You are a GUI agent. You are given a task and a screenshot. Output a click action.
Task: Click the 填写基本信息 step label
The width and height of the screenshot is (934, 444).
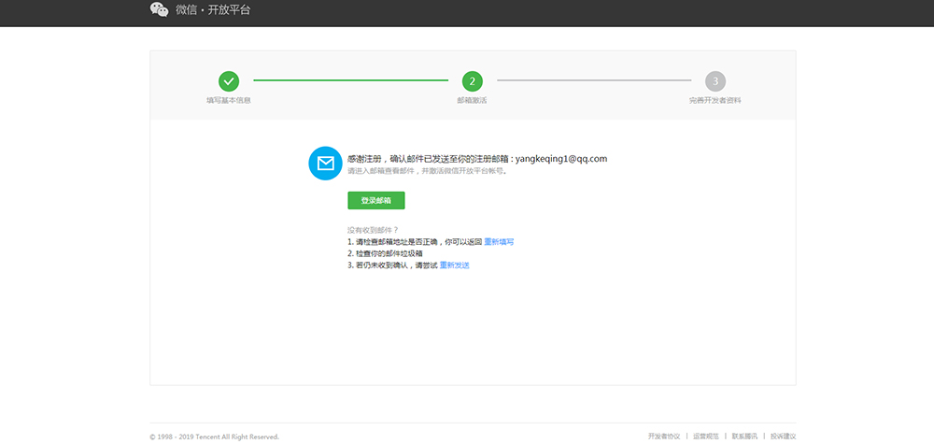(229, 100)
